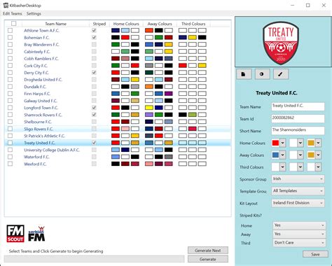Toggle the Striped checkbox for Shamrock Rovers F.C.
Viewport: 332px width, 266px height.
(94, 115)
